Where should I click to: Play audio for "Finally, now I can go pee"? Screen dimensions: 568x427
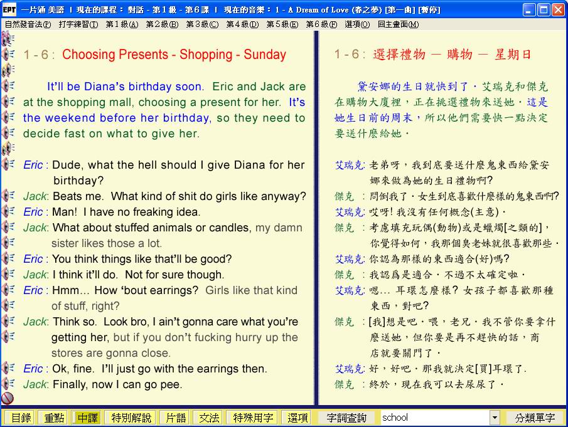pyautogui.click(x=8, y=384)
